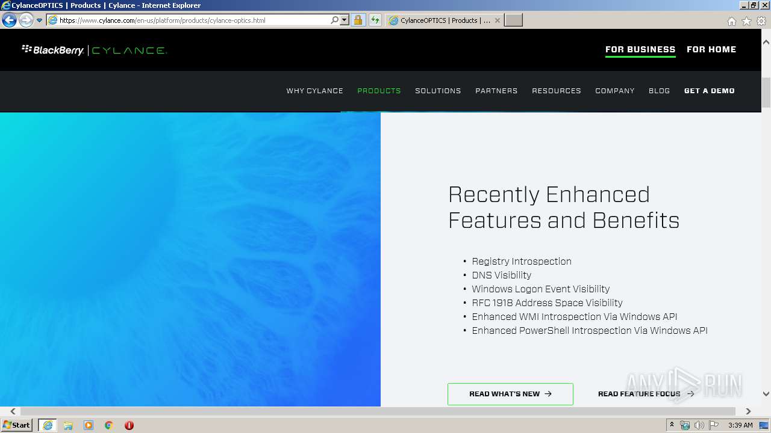Click the Action Center flag icon
The image size is (771, 433).
(714, 425)
